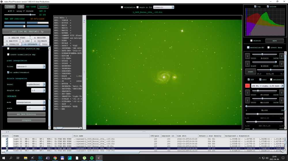Open the linear(l) image mode dropdown

click(164, 7)
